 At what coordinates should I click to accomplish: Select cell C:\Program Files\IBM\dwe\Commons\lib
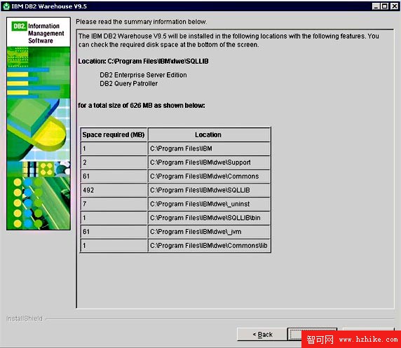click(209, 245)
